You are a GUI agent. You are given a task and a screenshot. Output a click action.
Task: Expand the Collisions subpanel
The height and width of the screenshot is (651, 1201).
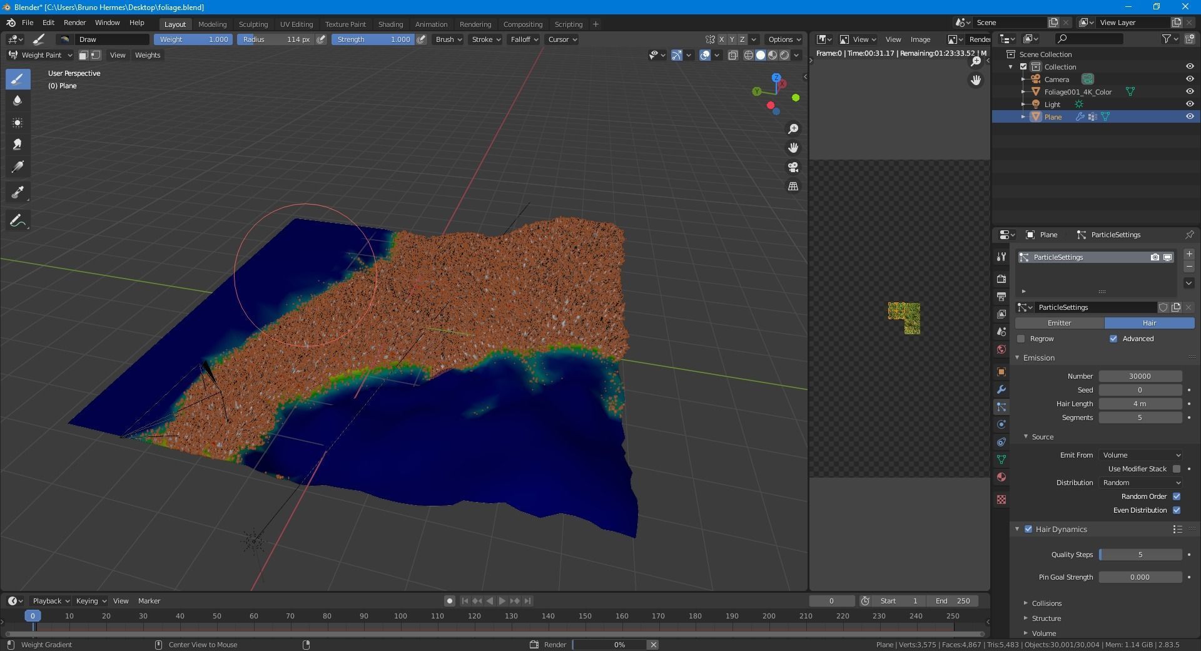(1046, 603)
